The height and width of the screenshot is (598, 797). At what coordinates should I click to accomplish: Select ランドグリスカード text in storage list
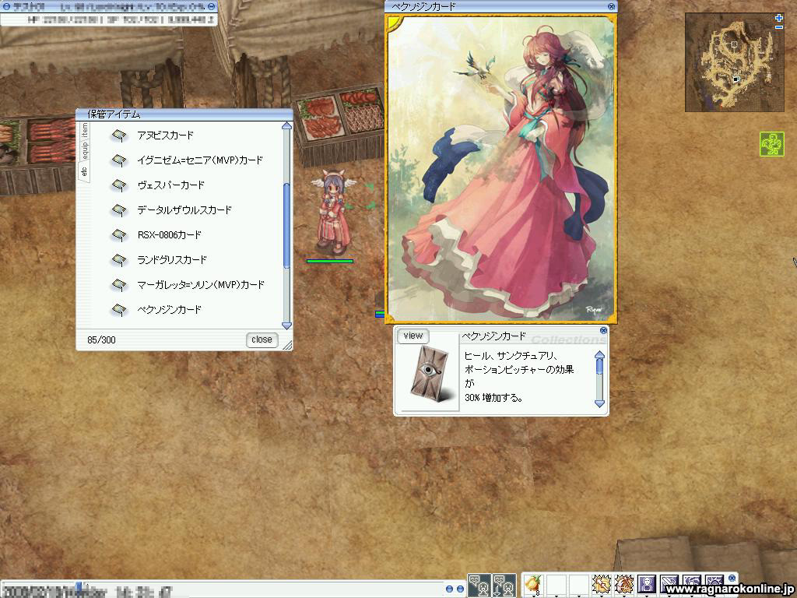click(172, 260)
